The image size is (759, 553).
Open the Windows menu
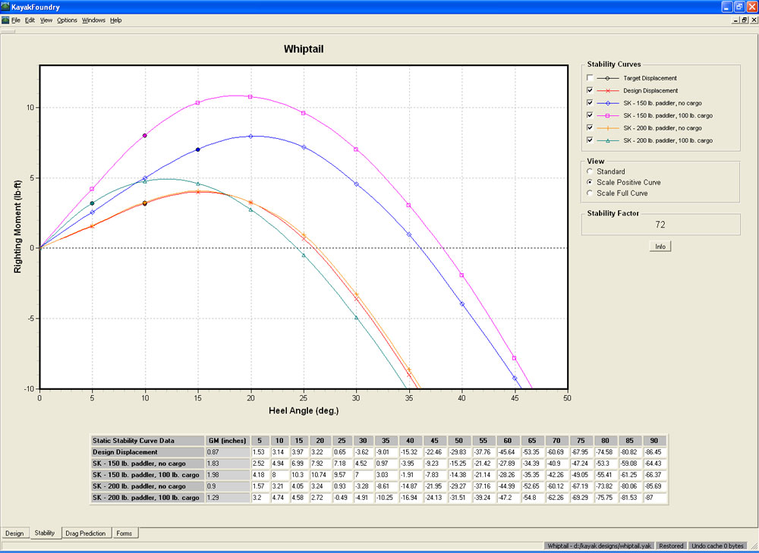(x=93, y=20)
